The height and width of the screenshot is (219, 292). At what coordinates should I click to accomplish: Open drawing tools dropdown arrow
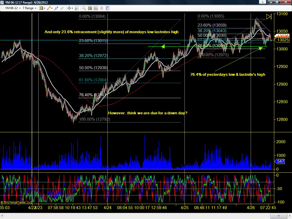52,8
